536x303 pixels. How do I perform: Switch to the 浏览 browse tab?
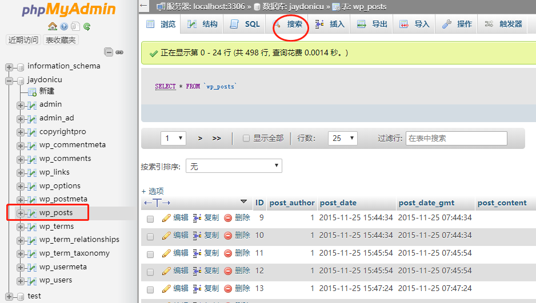[x=161, y=24]
